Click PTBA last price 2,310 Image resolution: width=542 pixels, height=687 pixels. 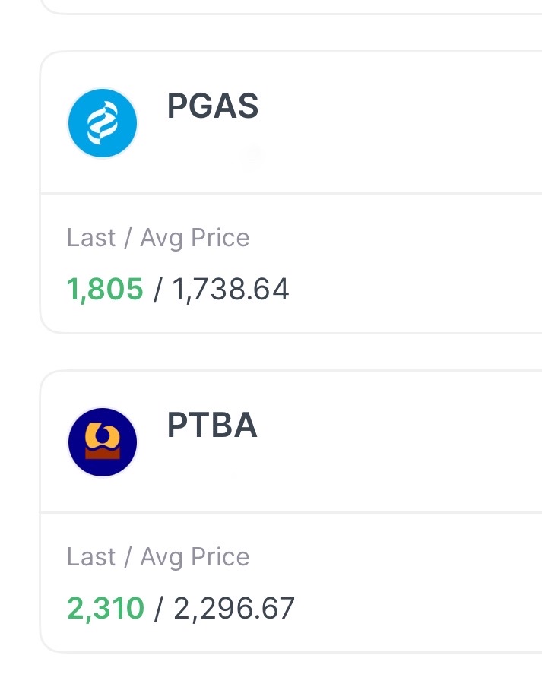click(x=106, y=609)
